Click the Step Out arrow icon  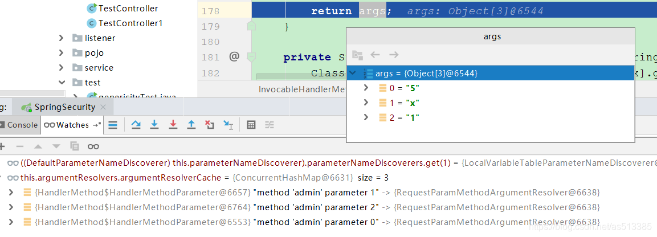coord(191,124)
